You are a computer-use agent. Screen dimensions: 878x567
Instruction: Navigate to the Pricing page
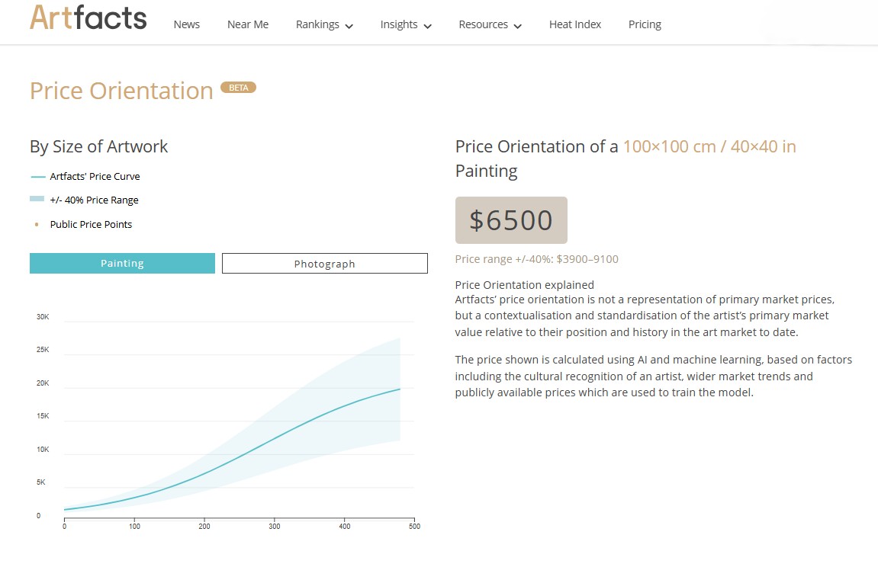(645, 24)
